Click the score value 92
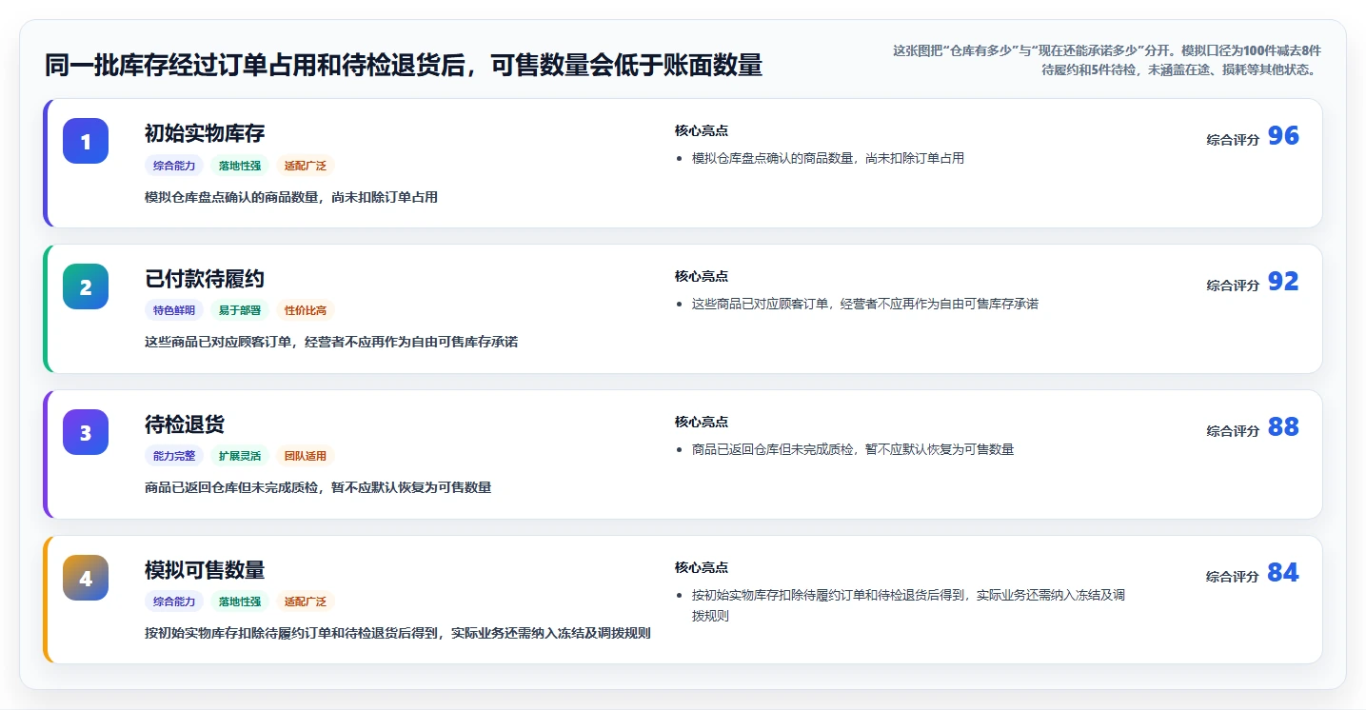The image size is (1366, 710). [x=1283, y=282]
